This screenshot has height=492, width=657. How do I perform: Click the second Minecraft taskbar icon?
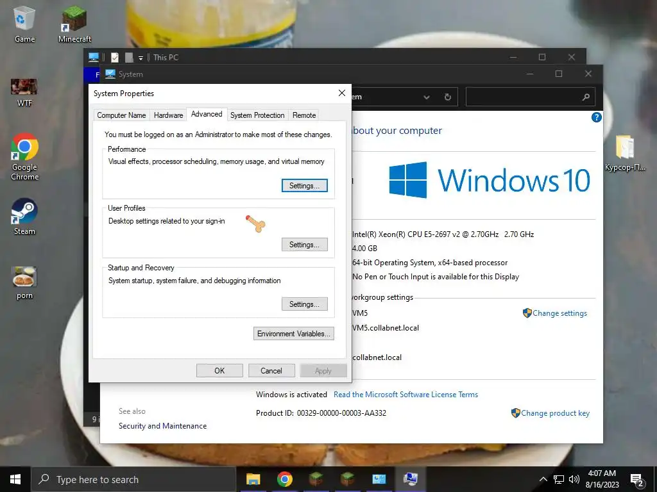(347, 479)
